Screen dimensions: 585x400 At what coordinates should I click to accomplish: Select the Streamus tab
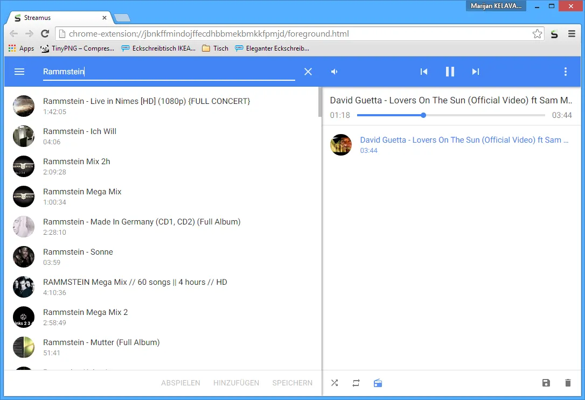coord(60,18)
